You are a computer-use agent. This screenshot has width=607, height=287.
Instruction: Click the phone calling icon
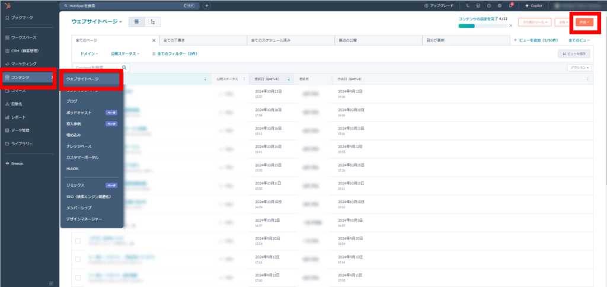click(468, 5)
